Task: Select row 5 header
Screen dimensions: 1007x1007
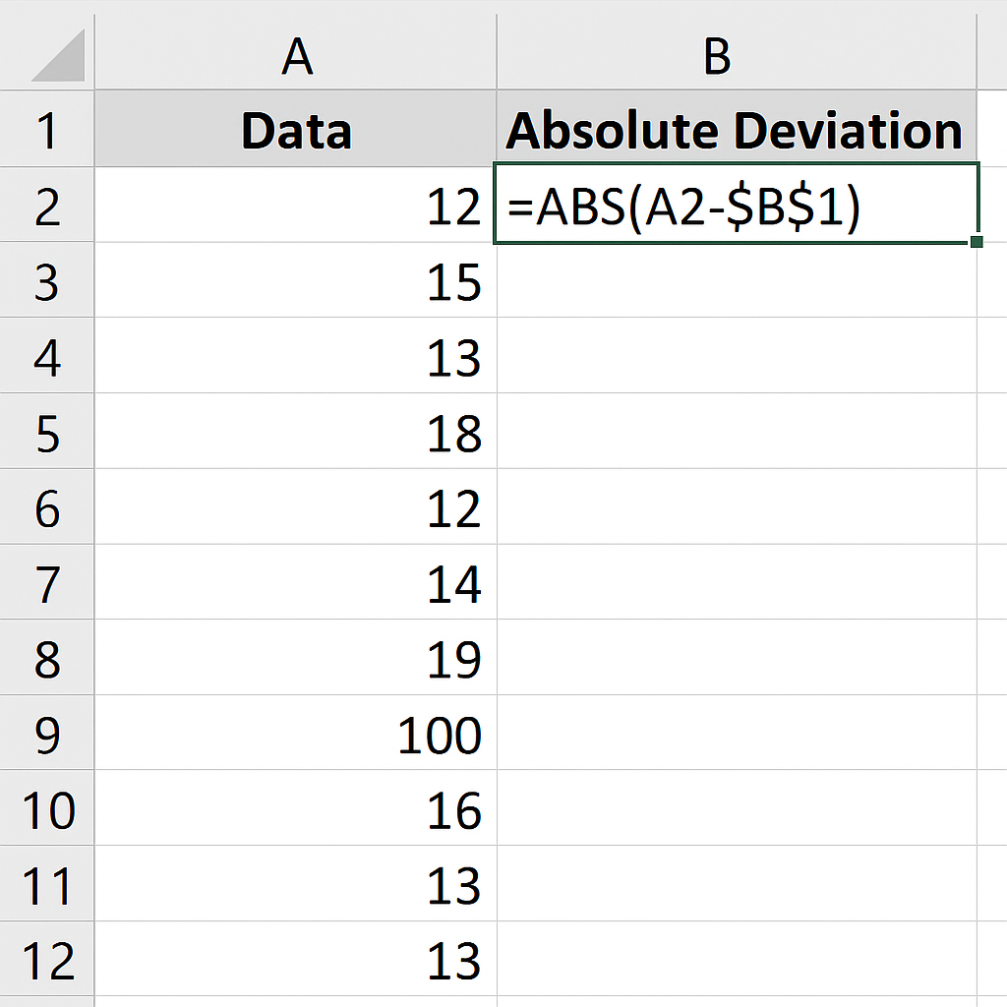Action: pyautogui.click(x=47, y=433)
